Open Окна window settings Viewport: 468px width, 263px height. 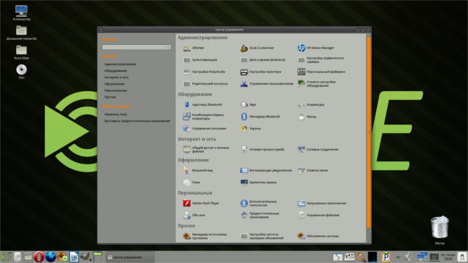pyautogui.click(x=191, y=182)
